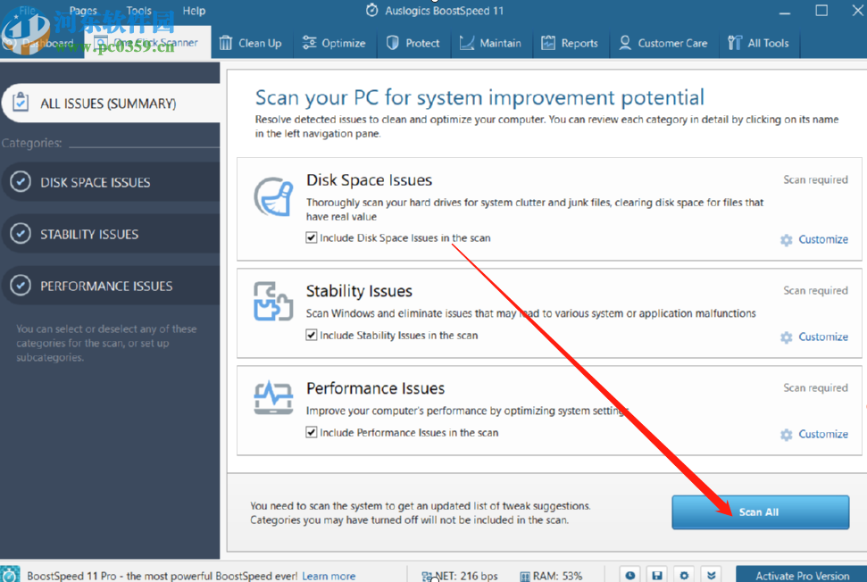Open the Customer Care tab

point(663,43)
